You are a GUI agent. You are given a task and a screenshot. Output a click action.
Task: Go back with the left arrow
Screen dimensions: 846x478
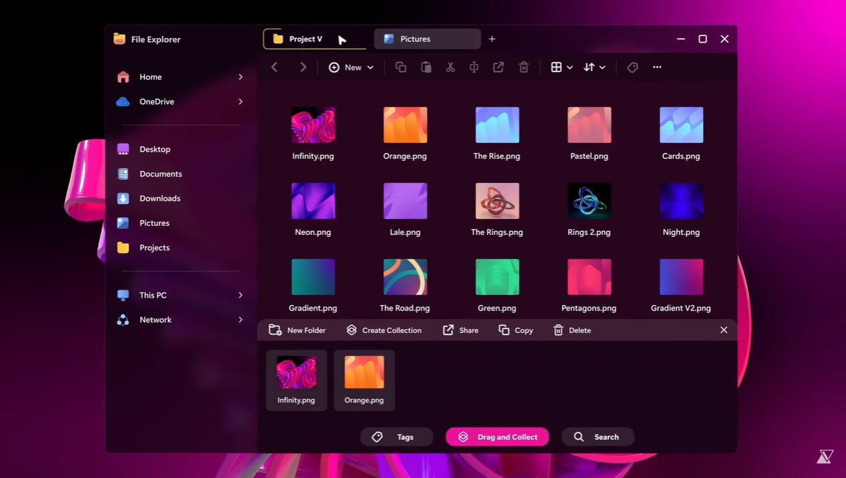(x=275, y=67)
